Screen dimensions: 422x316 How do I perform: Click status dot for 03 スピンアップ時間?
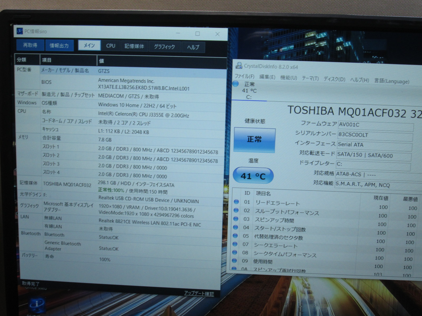pyautogui.click(x=236, y=219)
